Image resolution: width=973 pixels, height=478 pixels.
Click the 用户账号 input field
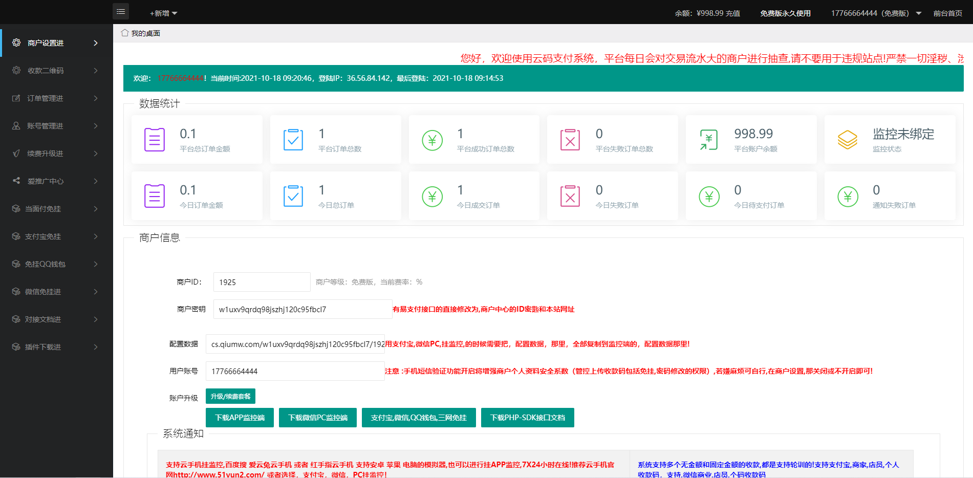coord(295,371)
